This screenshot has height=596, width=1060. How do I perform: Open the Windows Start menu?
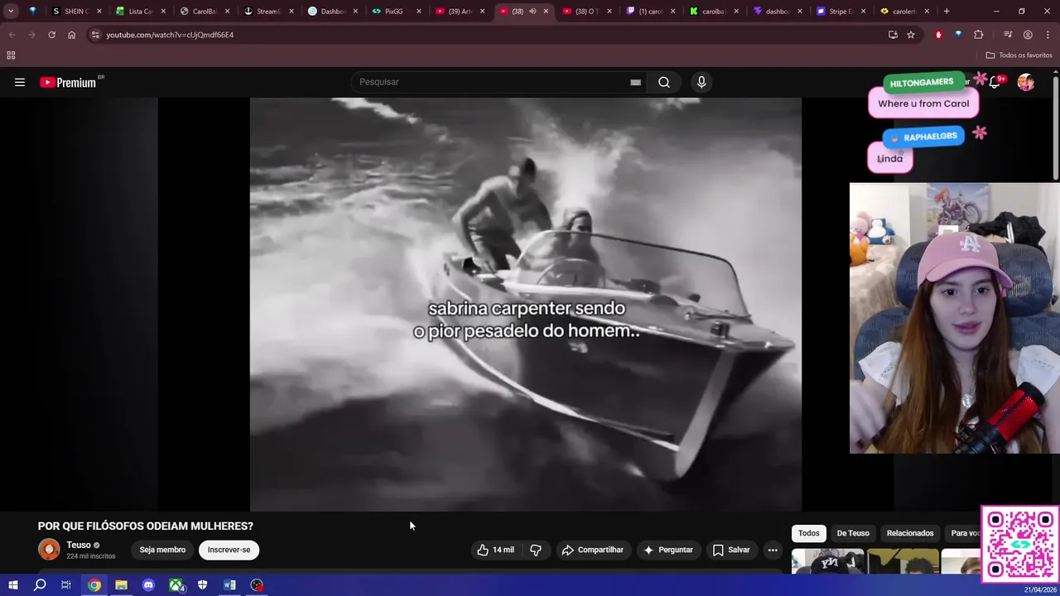click(x=12, y=585)
